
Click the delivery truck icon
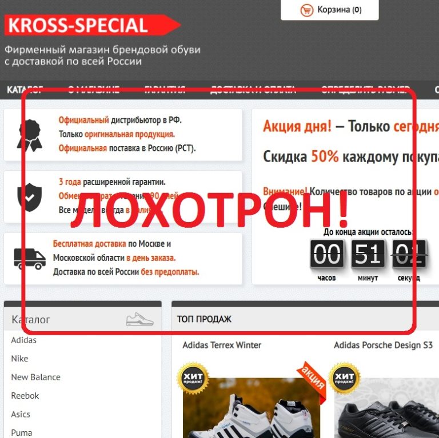point(30,259)
